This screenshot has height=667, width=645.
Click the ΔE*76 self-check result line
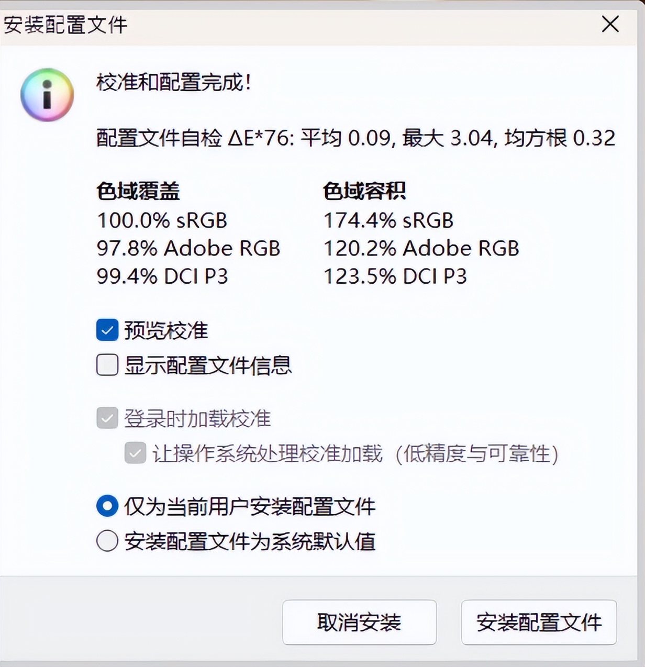(x=356, y=138)
